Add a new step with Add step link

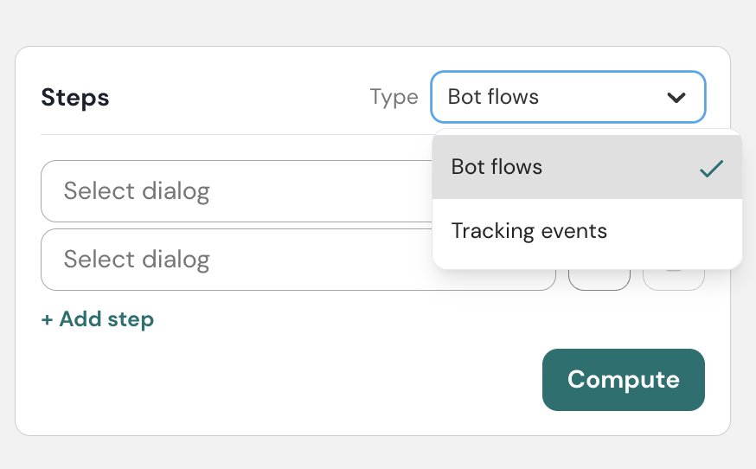pos(98,319)
